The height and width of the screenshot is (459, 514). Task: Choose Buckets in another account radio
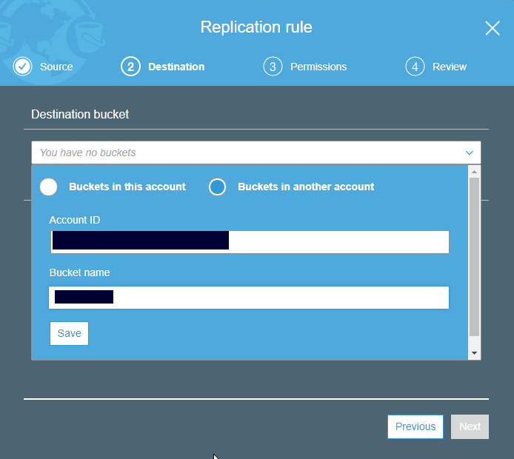(x=217, y=187)
